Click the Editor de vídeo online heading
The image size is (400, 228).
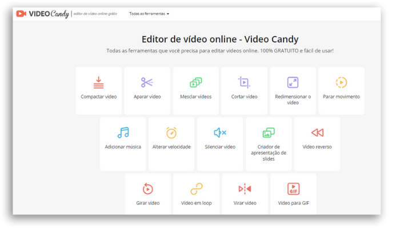tap(220, 39)
